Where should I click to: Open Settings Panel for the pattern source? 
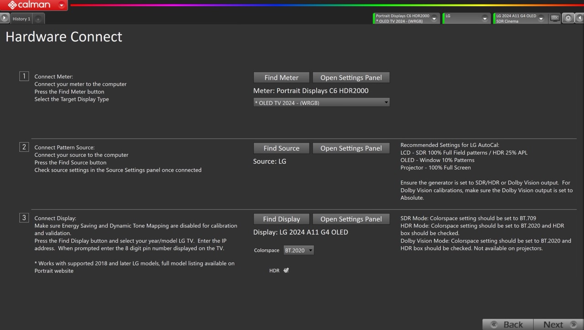(351, 148)
